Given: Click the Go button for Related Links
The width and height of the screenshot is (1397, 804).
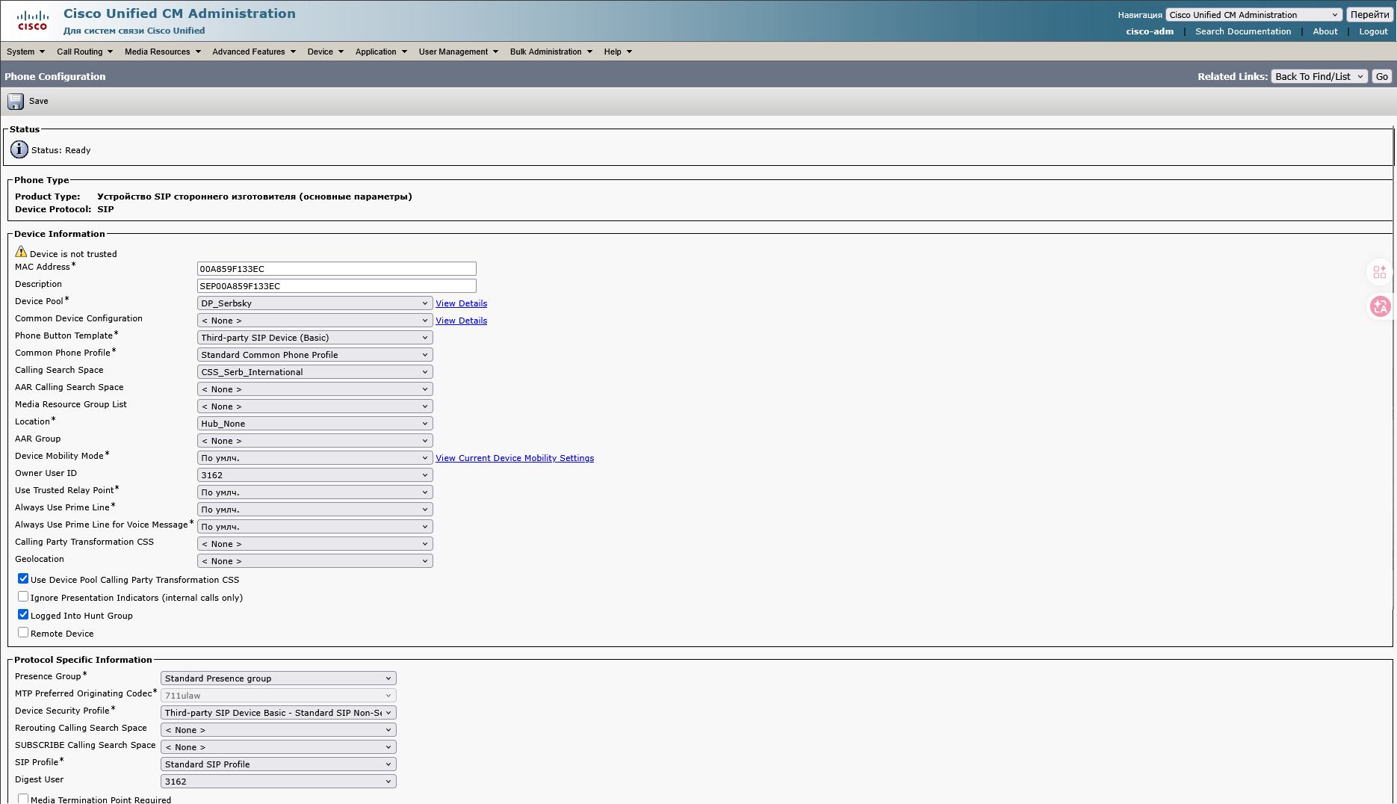Looking at the screenshot, I should 1381,76.
